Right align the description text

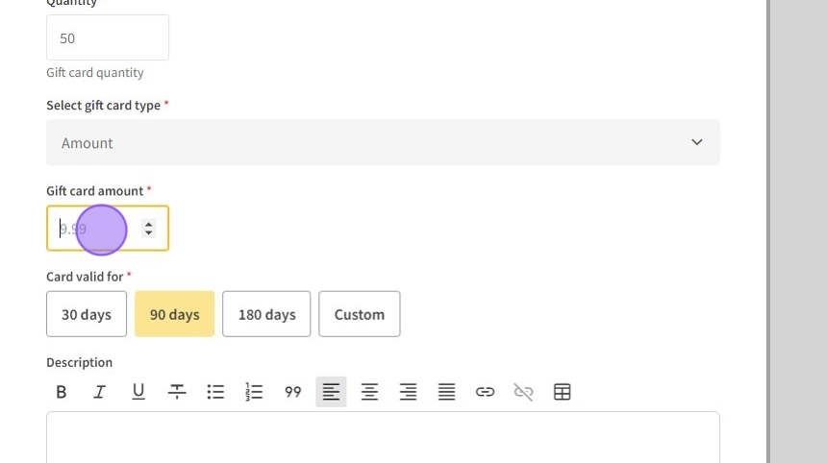408,392
